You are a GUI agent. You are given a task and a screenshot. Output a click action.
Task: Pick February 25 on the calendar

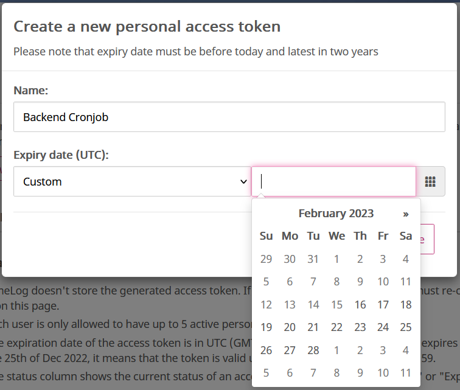pyautogui.click(x=406, y=327)
